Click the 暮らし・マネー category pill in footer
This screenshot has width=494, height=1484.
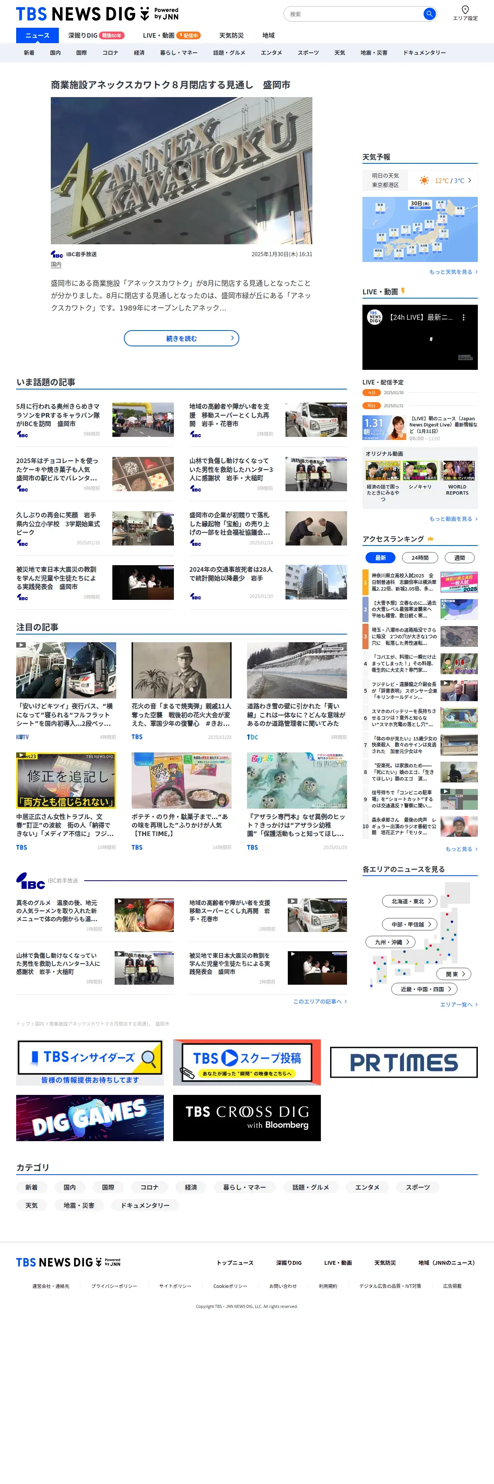click(244, 1187)
